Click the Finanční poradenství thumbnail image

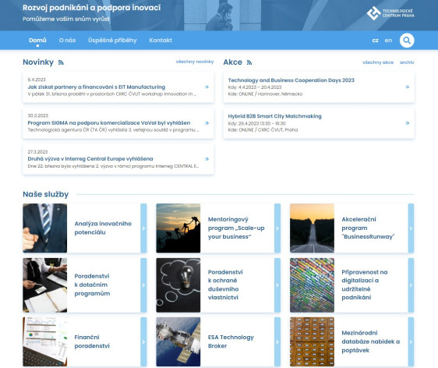coord(44,341)
